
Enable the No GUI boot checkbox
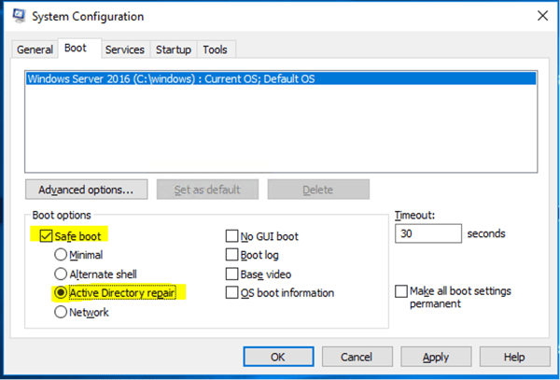[231, 236]
